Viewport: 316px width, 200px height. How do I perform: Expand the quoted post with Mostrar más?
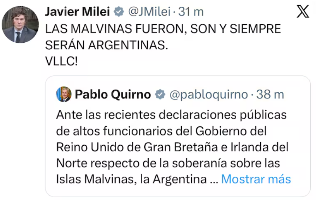point(256,179)
